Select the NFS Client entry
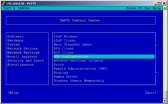 pyautogui.click(x=64, y=48)
